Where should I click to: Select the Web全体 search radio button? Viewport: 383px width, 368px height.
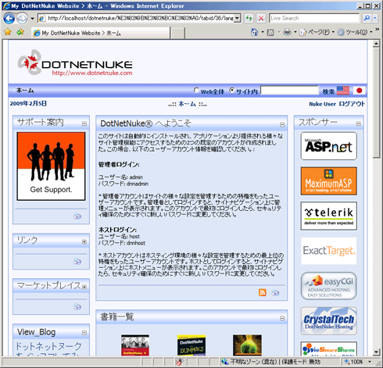pos(196,90)
